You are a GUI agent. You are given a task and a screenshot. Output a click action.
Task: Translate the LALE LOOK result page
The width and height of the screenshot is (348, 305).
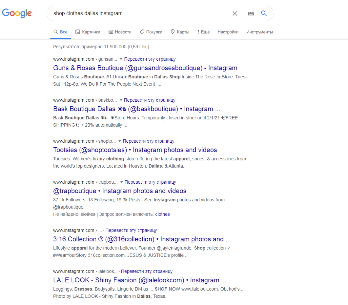(x=147, y=272)
